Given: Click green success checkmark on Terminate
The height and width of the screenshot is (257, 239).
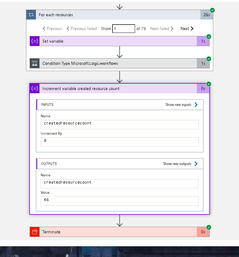Looking at the screenshot, I should point(209,227).
